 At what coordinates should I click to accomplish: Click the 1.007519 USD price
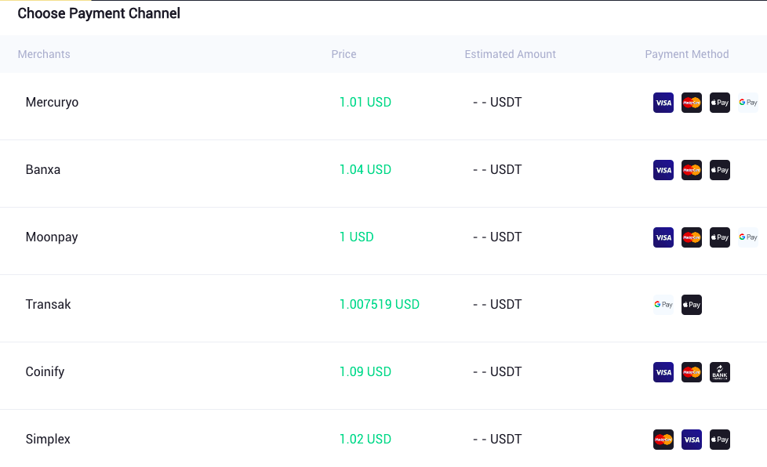click(379, 304)
